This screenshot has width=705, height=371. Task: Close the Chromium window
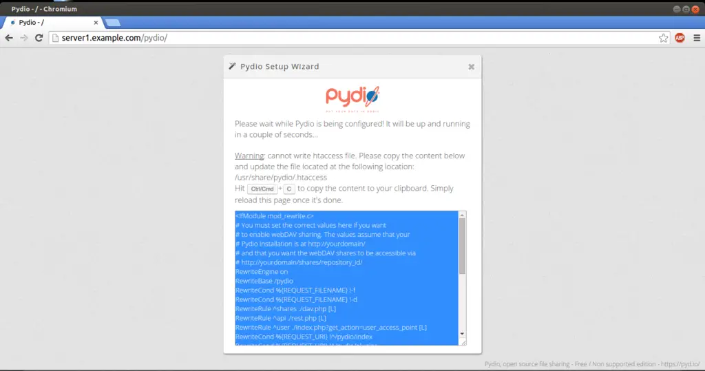(695, 9)
